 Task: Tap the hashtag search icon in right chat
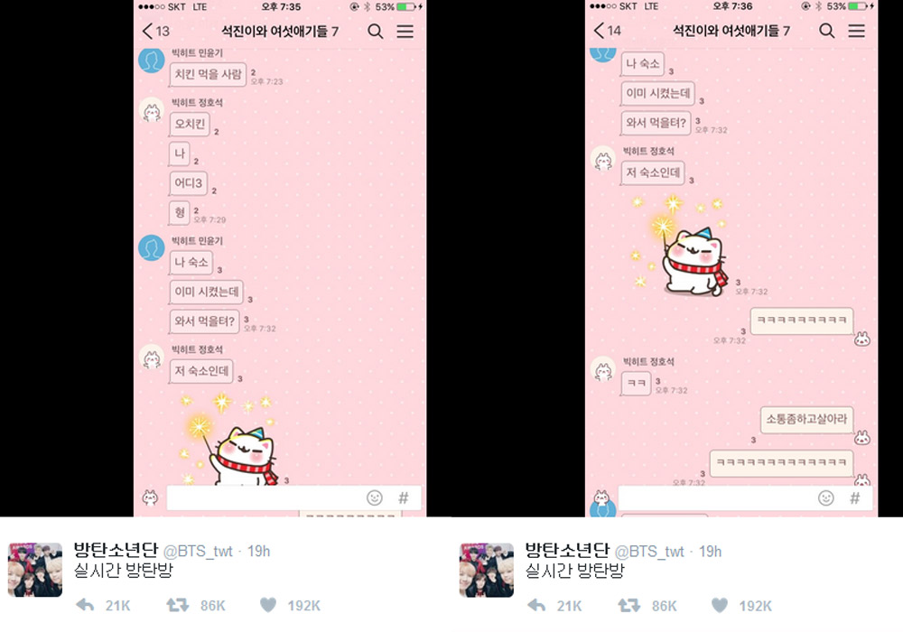(854, 497)
